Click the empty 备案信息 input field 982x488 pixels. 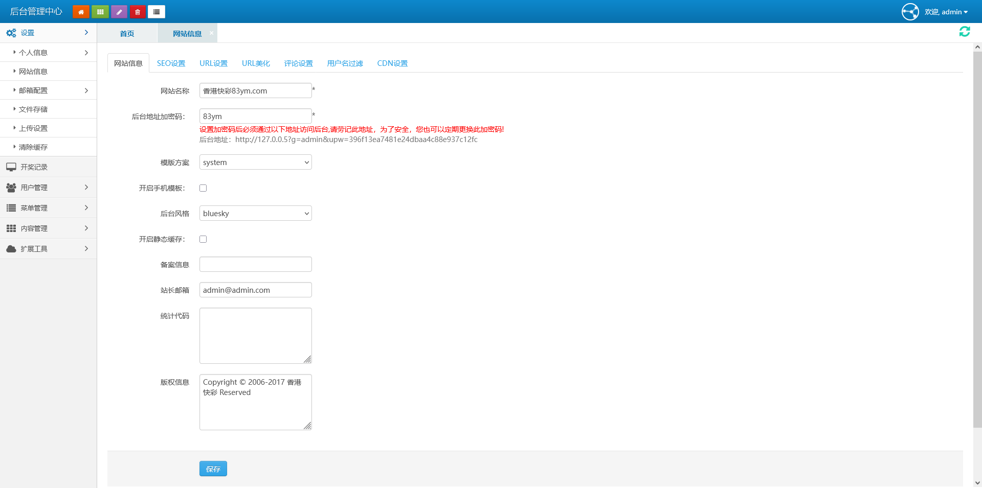(x=256, y=264)
